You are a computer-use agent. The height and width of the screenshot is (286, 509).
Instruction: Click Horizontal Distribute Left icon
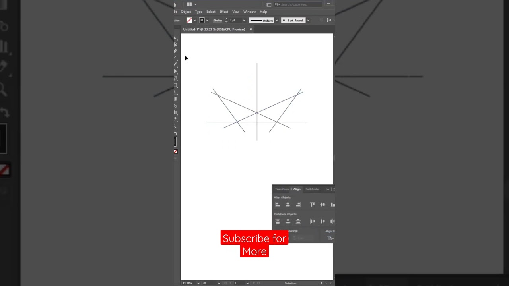click(313, 221)
